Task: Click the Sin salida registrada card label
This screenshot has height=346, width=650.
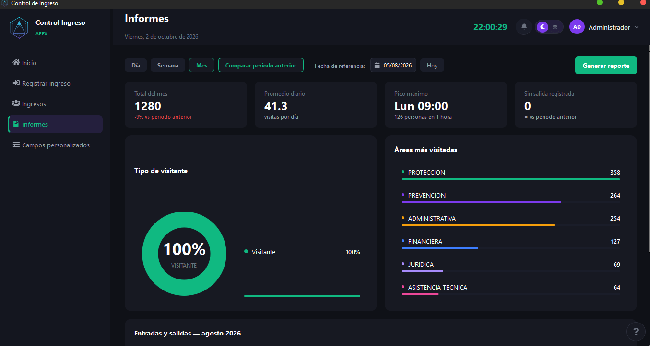Action: (x=549, y=94)
